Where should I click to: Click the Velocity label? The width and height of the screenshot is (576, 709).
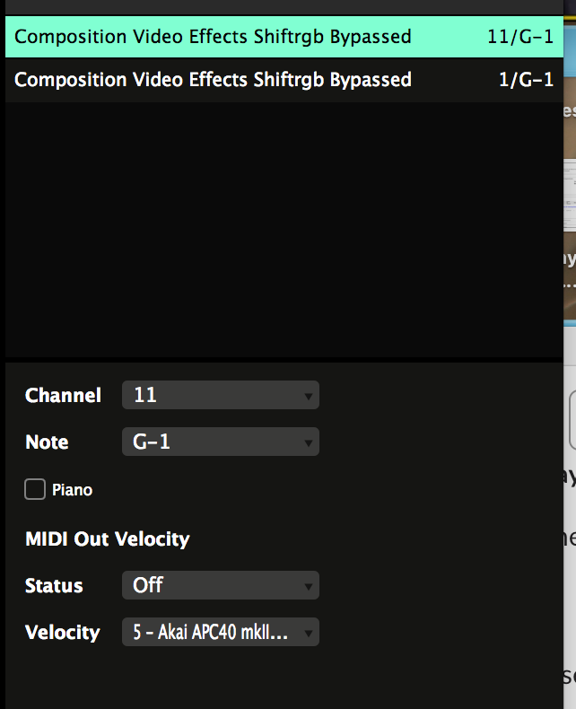[63, 633]
